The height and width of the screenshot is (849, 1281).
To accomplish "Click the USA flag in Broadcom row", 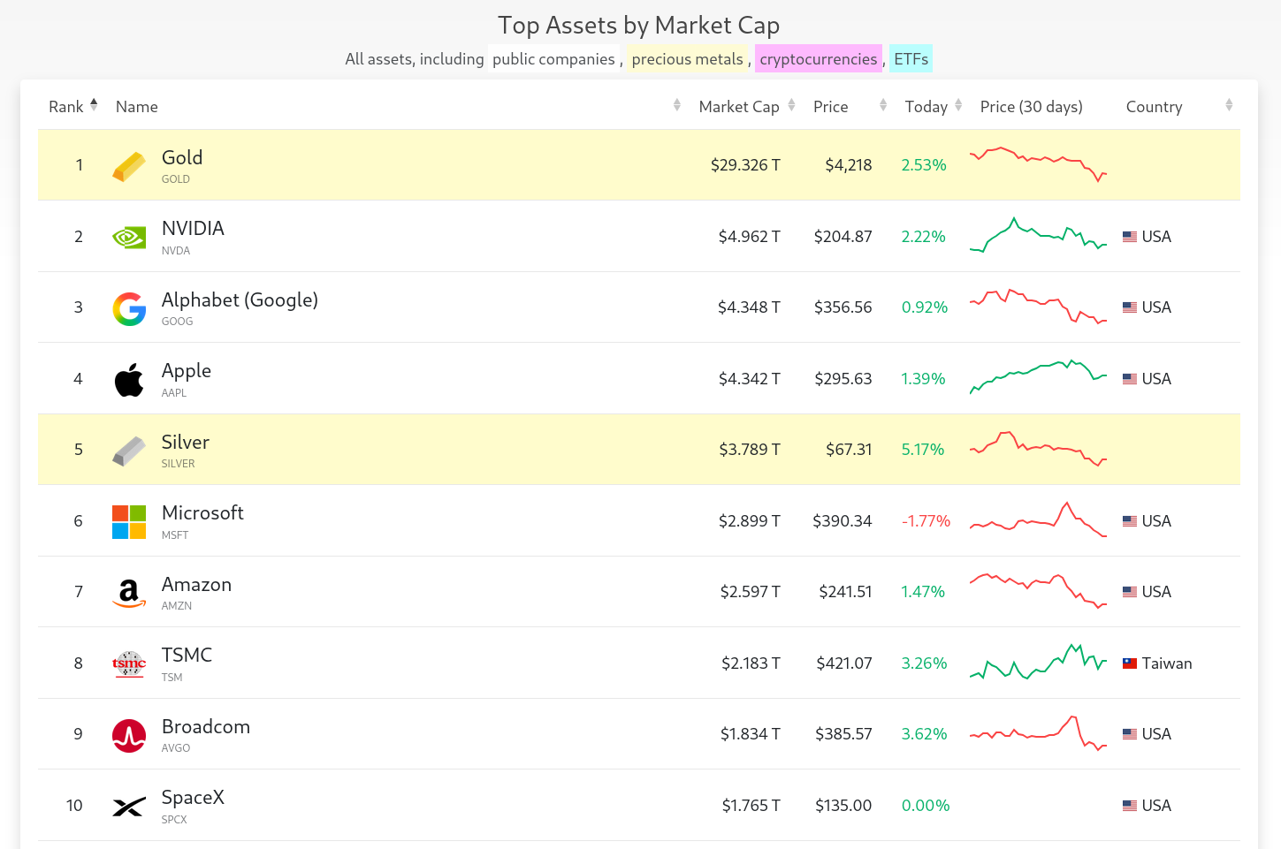I will coord(1130,734).
